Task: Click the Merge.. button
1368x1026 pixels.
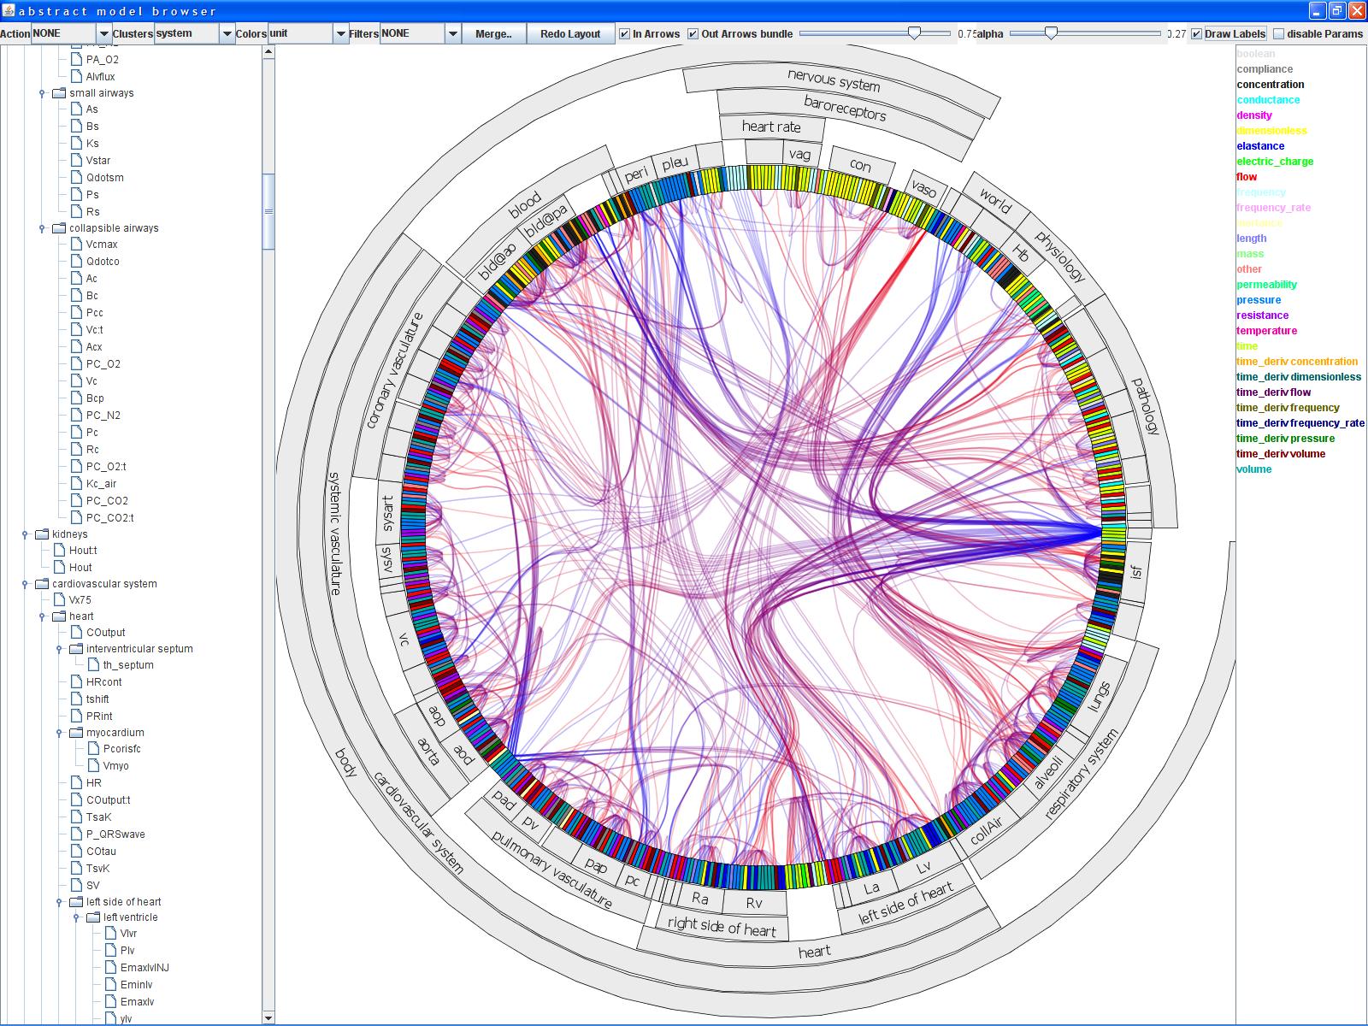Action: [x=493, y=34]
